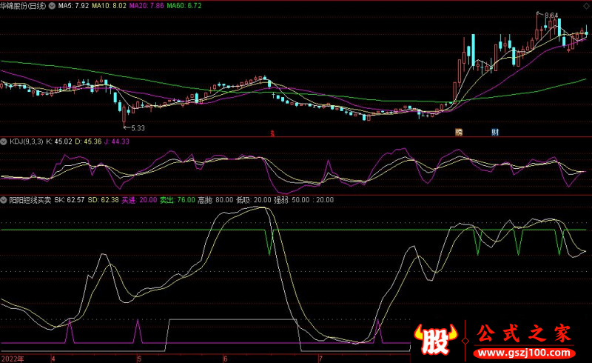
Task: Jump to month 7 on the time axis
Action: coord(320,358)
